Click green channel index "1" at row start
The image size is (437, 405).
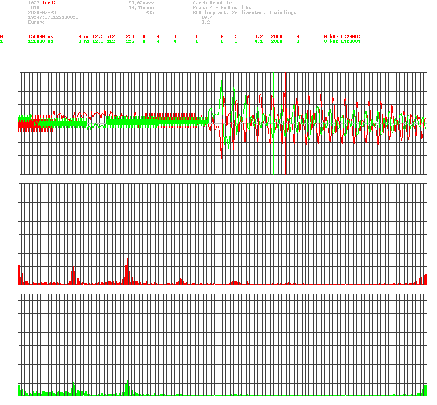2,41
